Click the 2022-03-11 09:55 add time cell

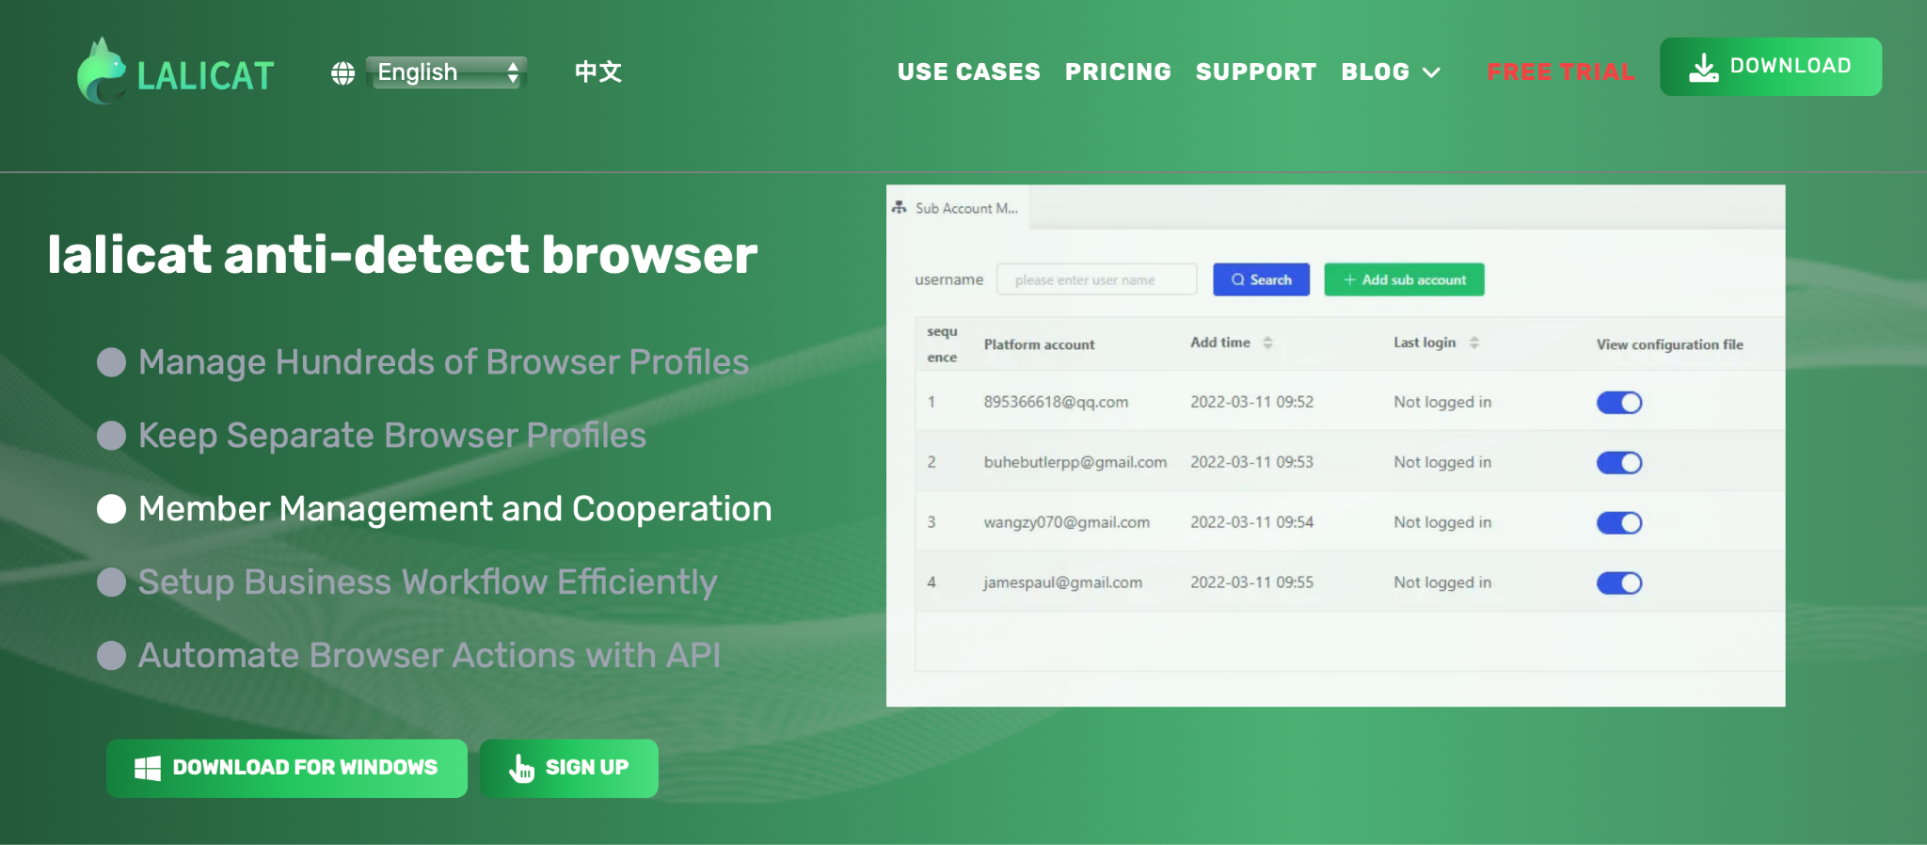1251,582
